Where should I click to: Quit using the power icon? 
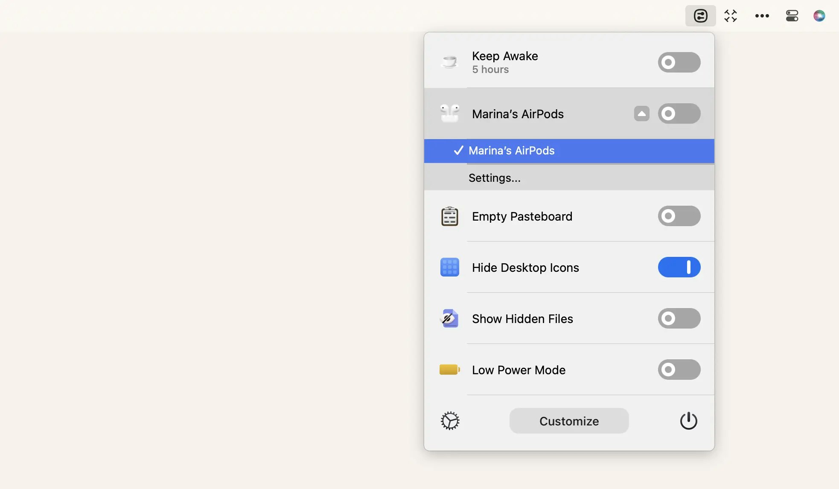pos(688,421)
